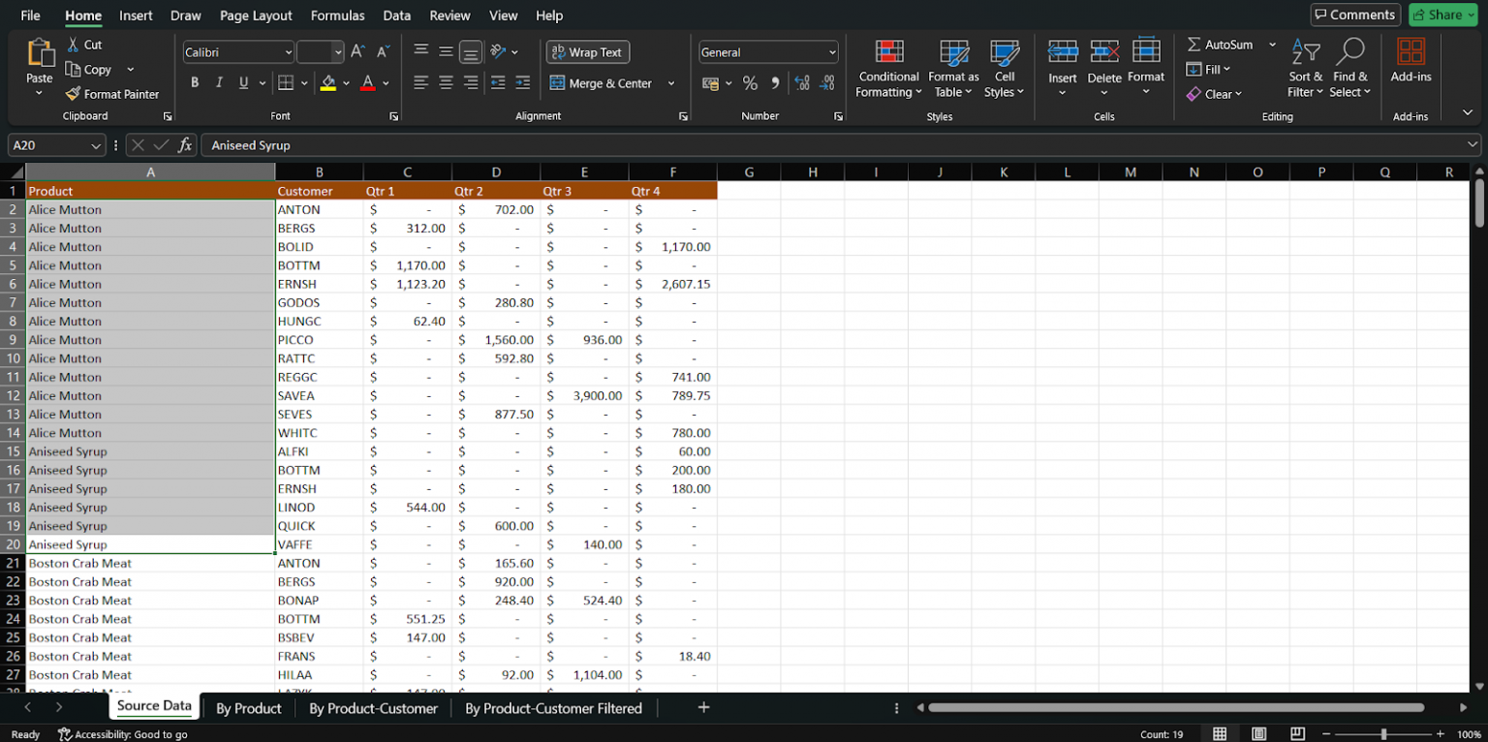The width and height of the screenshot is (1488, 742).
Task: Add a new worksheet
Action: (x=703, y=708)
